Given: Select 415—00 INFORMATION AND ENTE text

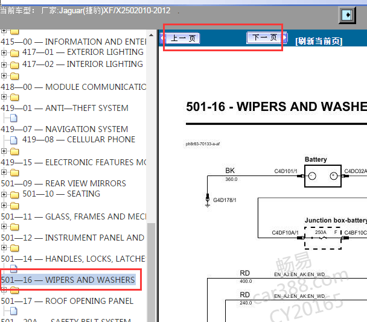Looking at the screenshot, I should (x=74, y=42).
